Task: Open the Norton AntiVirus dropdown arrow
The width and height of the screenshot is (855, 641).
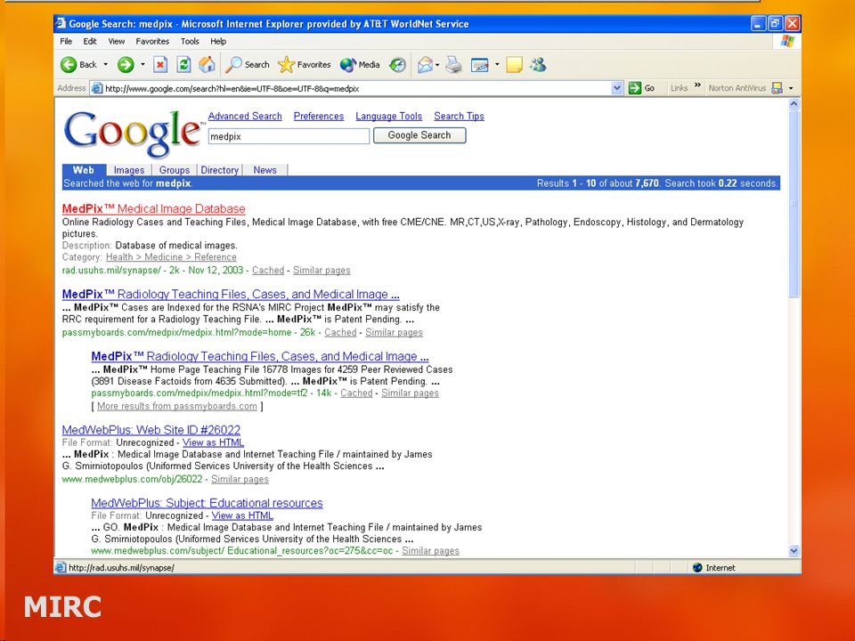Action: tap(791, 88)
